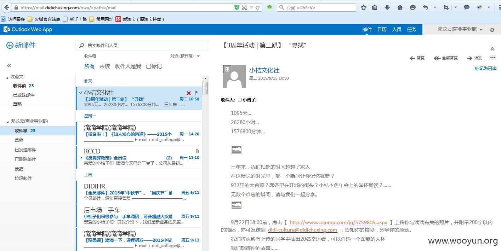Click the message list scrollbar thumb
Viewport: 501px width, 251px height.
click(x=205, y=88)
